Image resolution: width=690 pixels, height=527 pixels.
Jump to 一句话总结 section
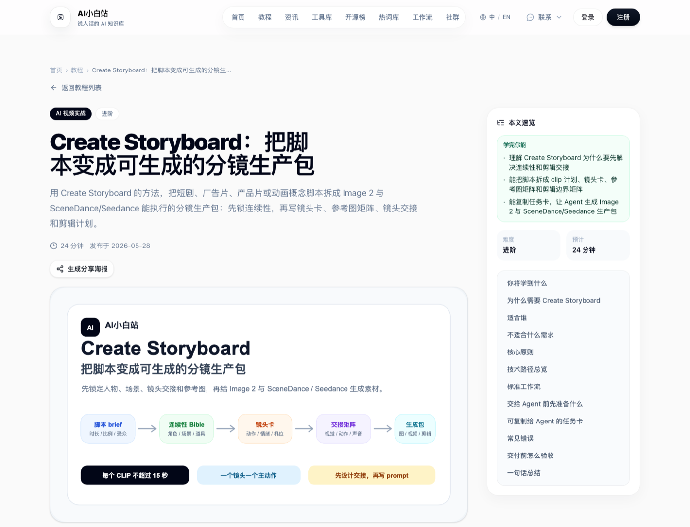coord(524,473)
